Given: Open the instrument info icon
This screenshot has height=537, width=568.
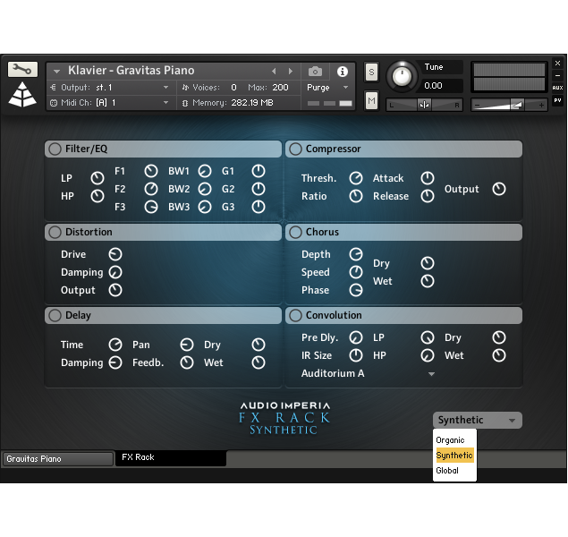Looking at the screenshot, I should point(343,72).
